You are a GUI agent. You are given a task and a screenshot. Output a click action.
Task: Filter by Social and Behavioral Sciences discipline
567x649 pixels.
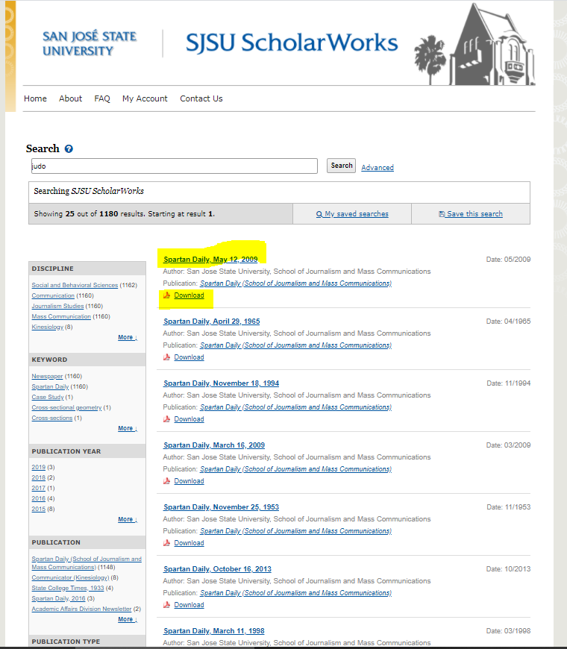tap(75, 285)
